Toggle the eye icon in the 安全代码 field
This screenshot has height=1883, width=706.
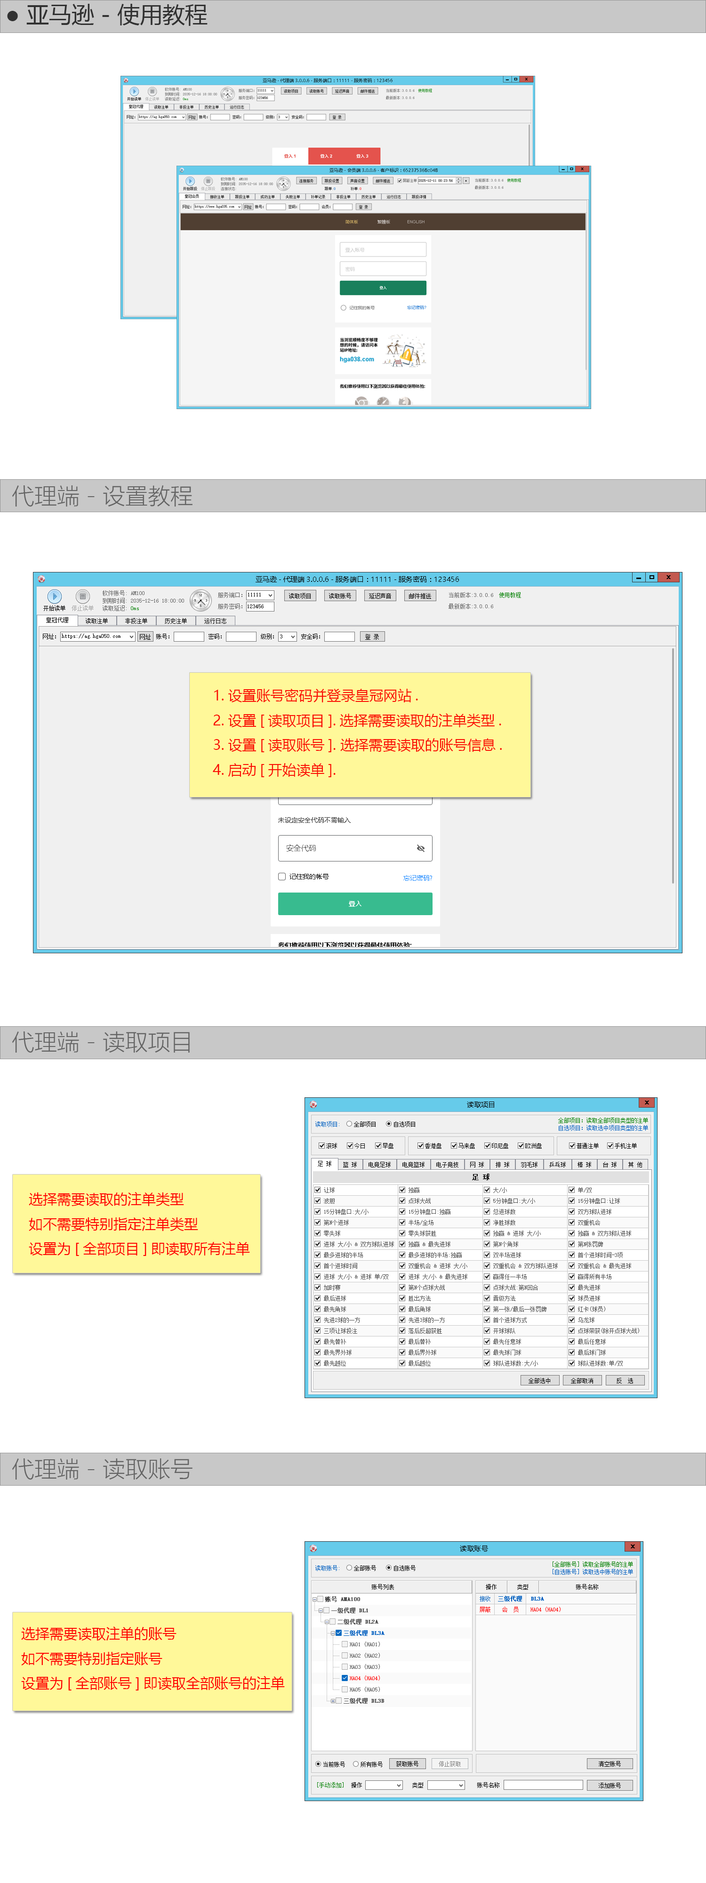pos(420,848)
